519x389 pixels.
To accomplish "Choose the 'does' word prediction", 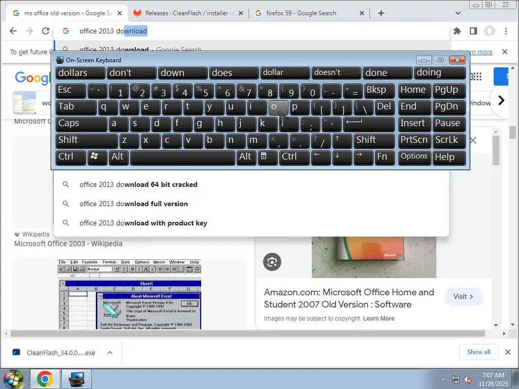I will 234,73.
